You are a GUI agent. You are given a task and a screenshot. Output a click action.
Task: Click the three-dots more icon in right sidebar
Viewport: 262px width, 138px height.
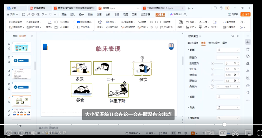point(248,100)
